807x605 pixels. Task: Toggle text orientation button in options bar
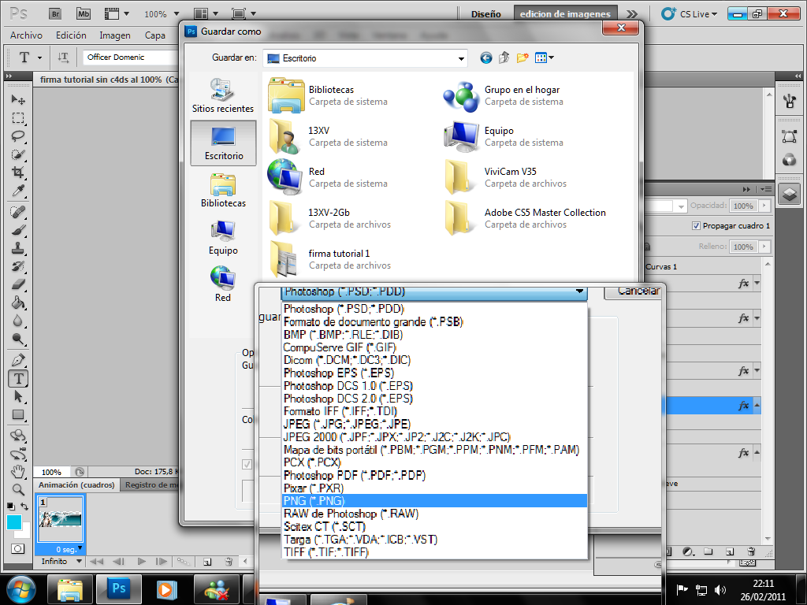pos(63,57)
